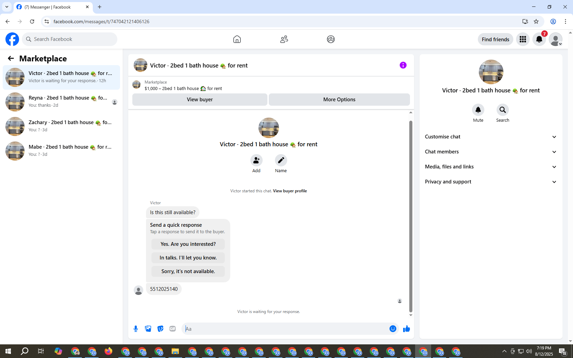
Task: Search in conversation magnifier icon
Action: point(503,110)
